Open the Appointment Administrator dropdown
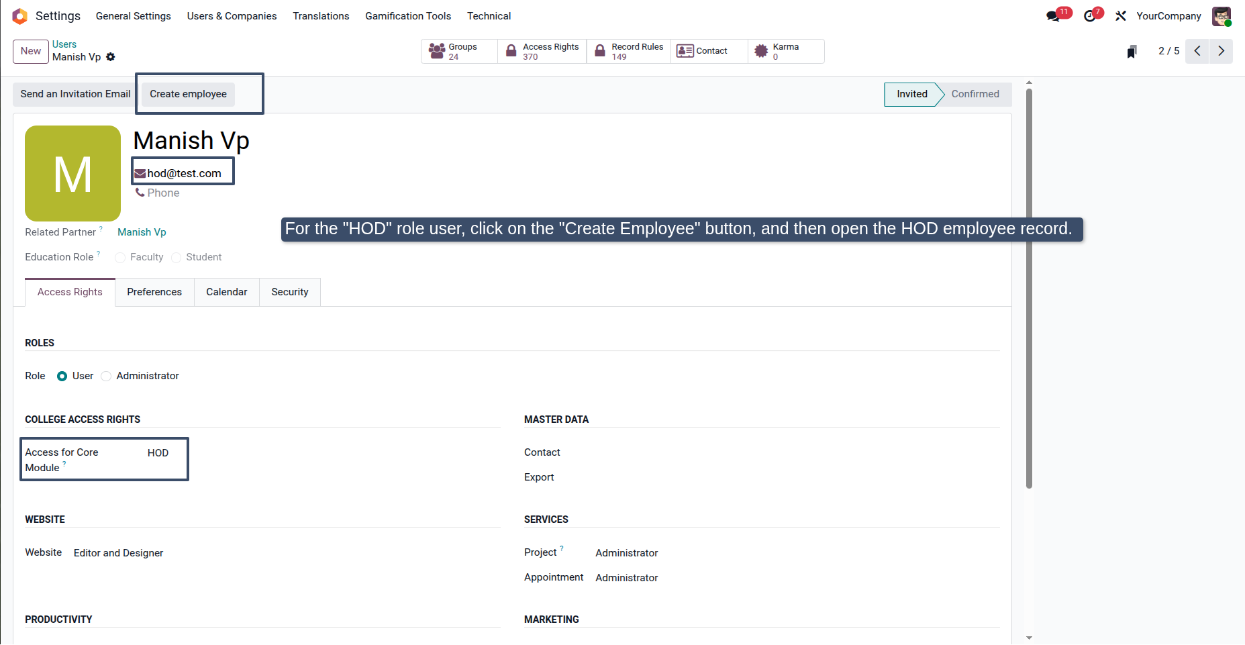This screenshot has width=1245, height=645. click(627, 578)
